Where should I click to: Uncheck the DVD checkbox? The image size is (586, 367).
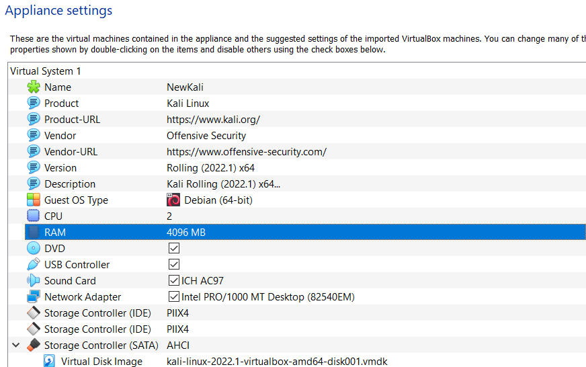(x=174, y=249)
